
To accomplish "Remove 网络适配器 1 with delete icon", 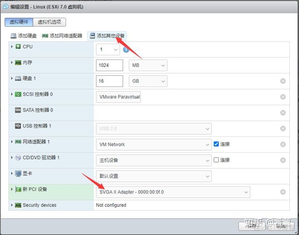I will click(283, 144).
